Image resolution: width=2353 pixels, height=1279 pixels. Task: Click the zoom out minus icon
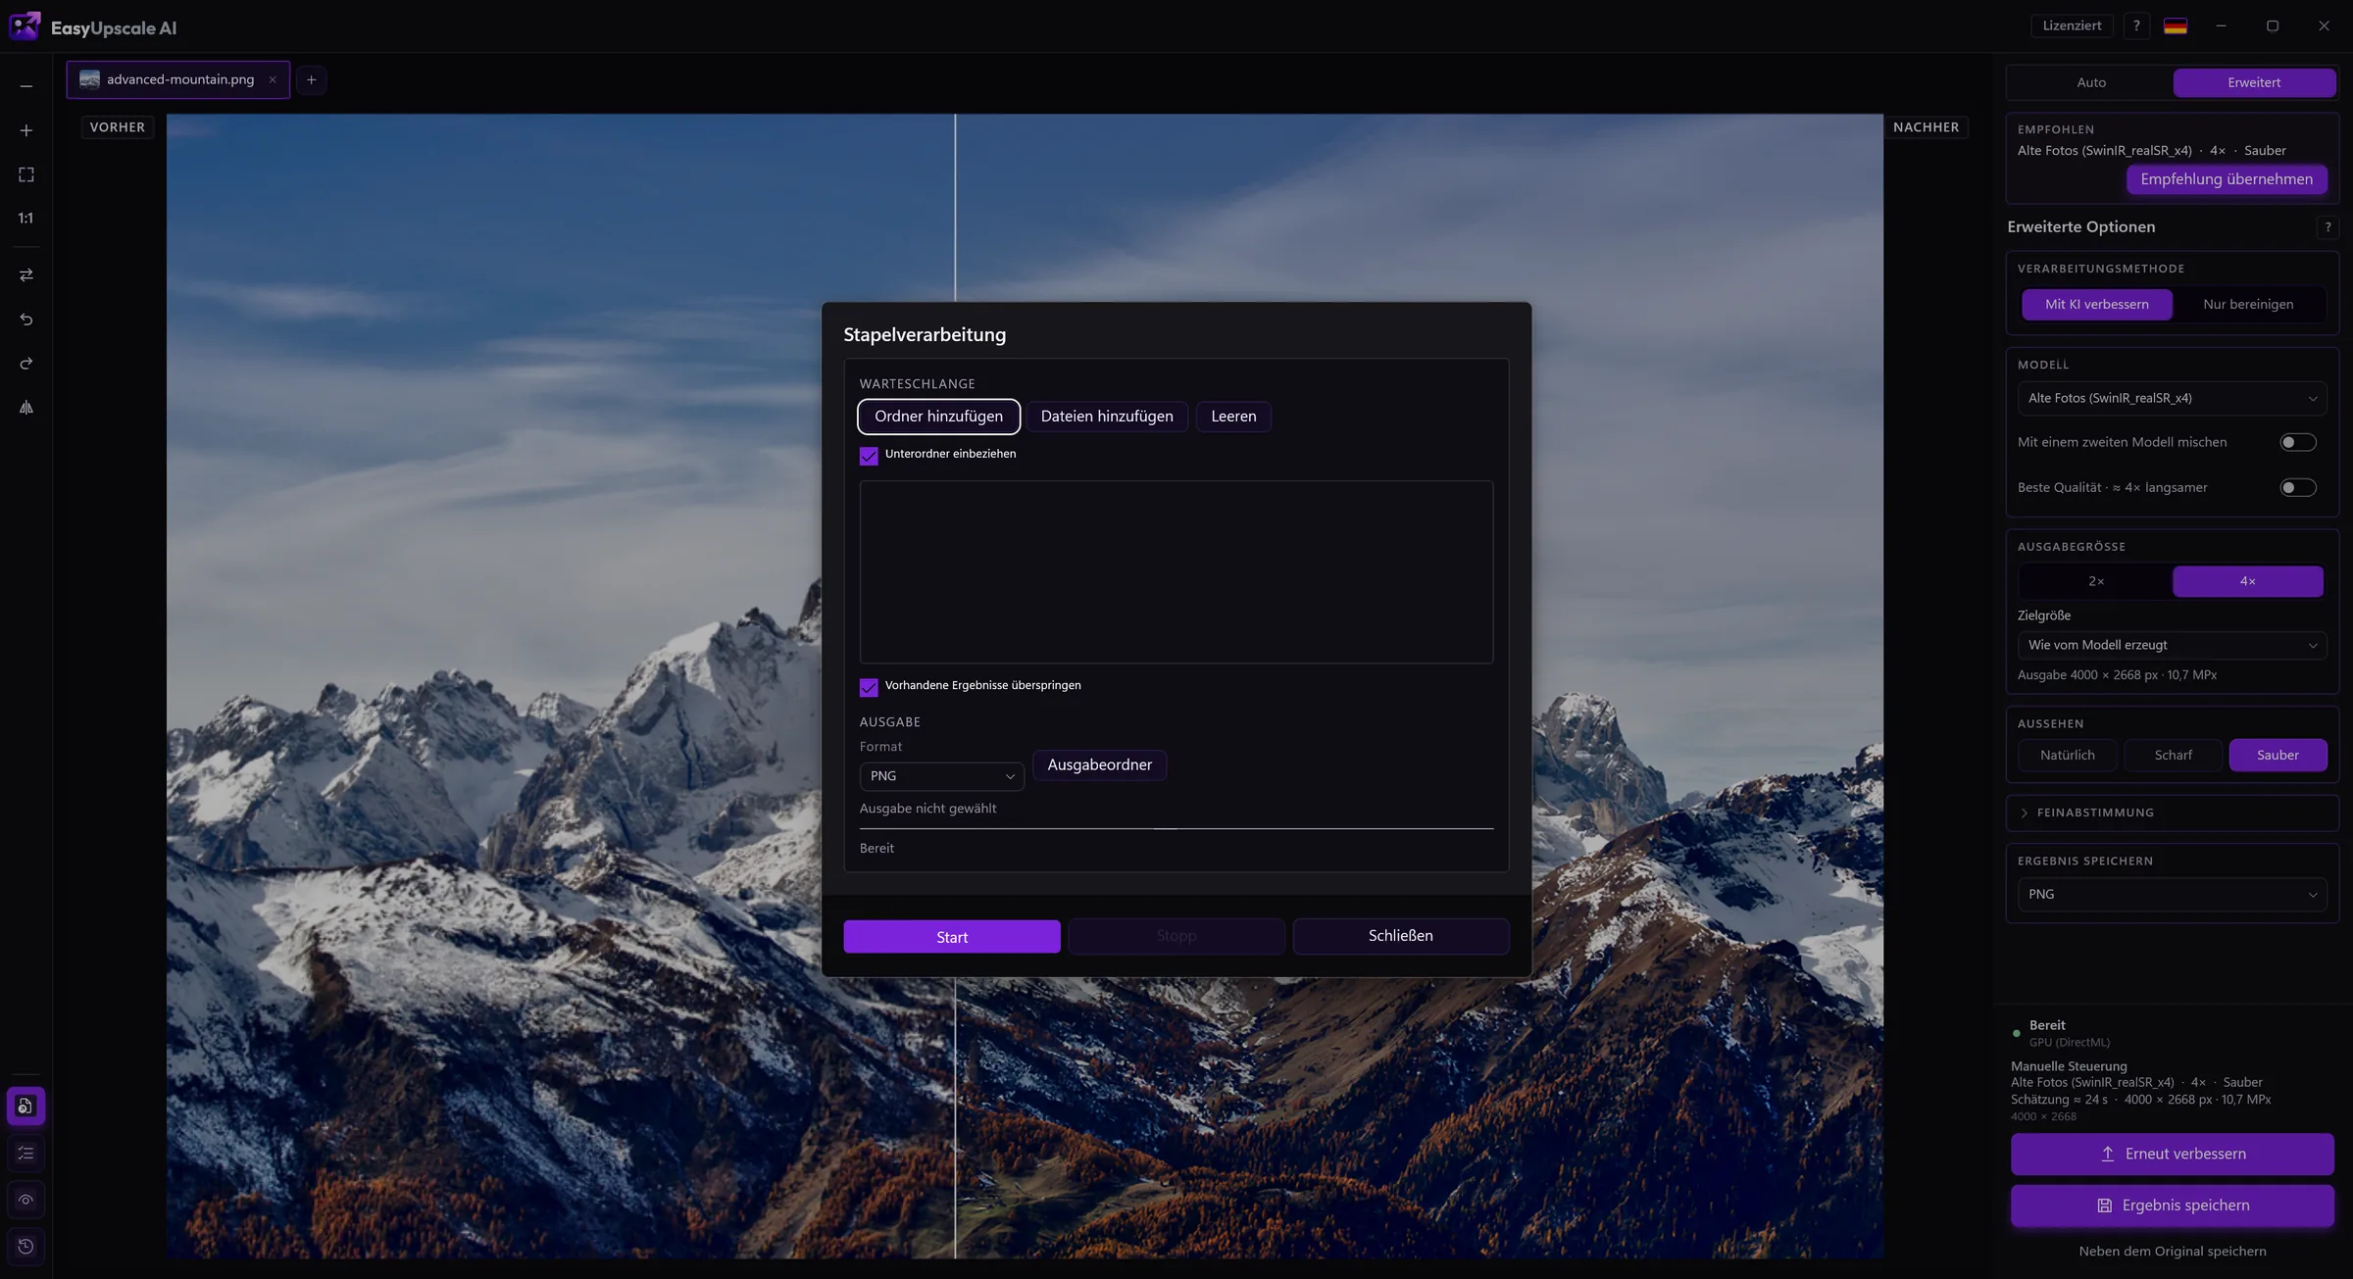pyautogui.click(x=26, y=86)
